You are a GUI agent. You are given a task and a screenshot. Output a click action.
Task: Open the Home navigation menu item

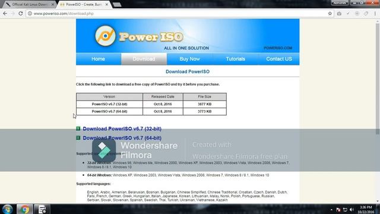click(x=98, y=59)
